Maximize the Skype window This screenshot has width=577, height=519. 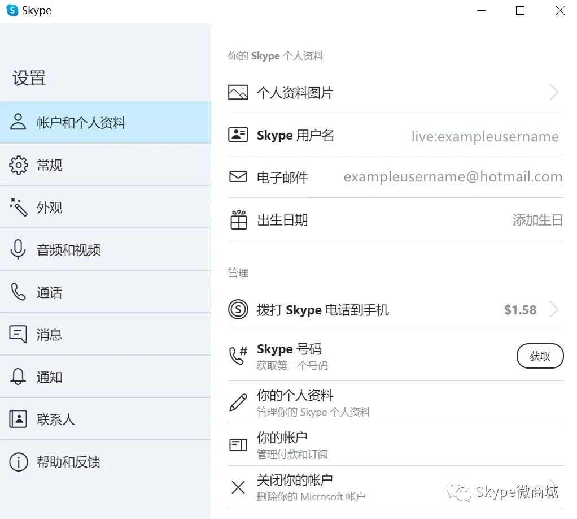pyautogui.click(x=521, y=10)
